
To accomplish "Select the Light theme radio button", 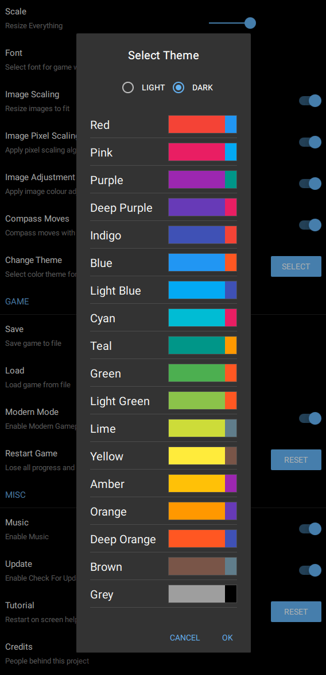I will coord(128,88).
